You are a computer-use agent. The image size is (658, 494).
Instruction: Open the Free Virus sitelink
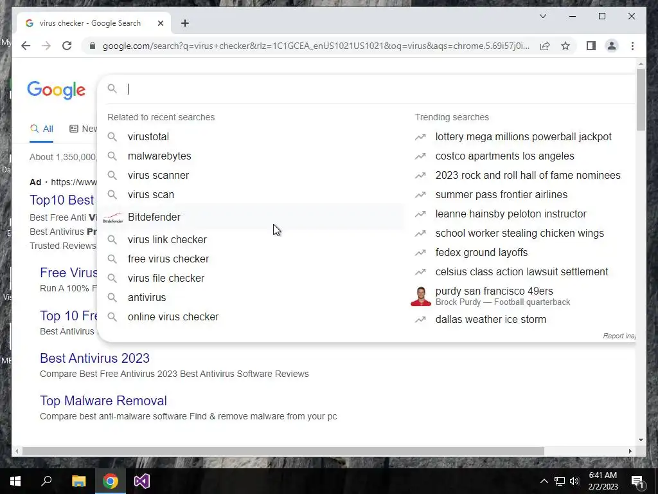[x=69, y=273]
